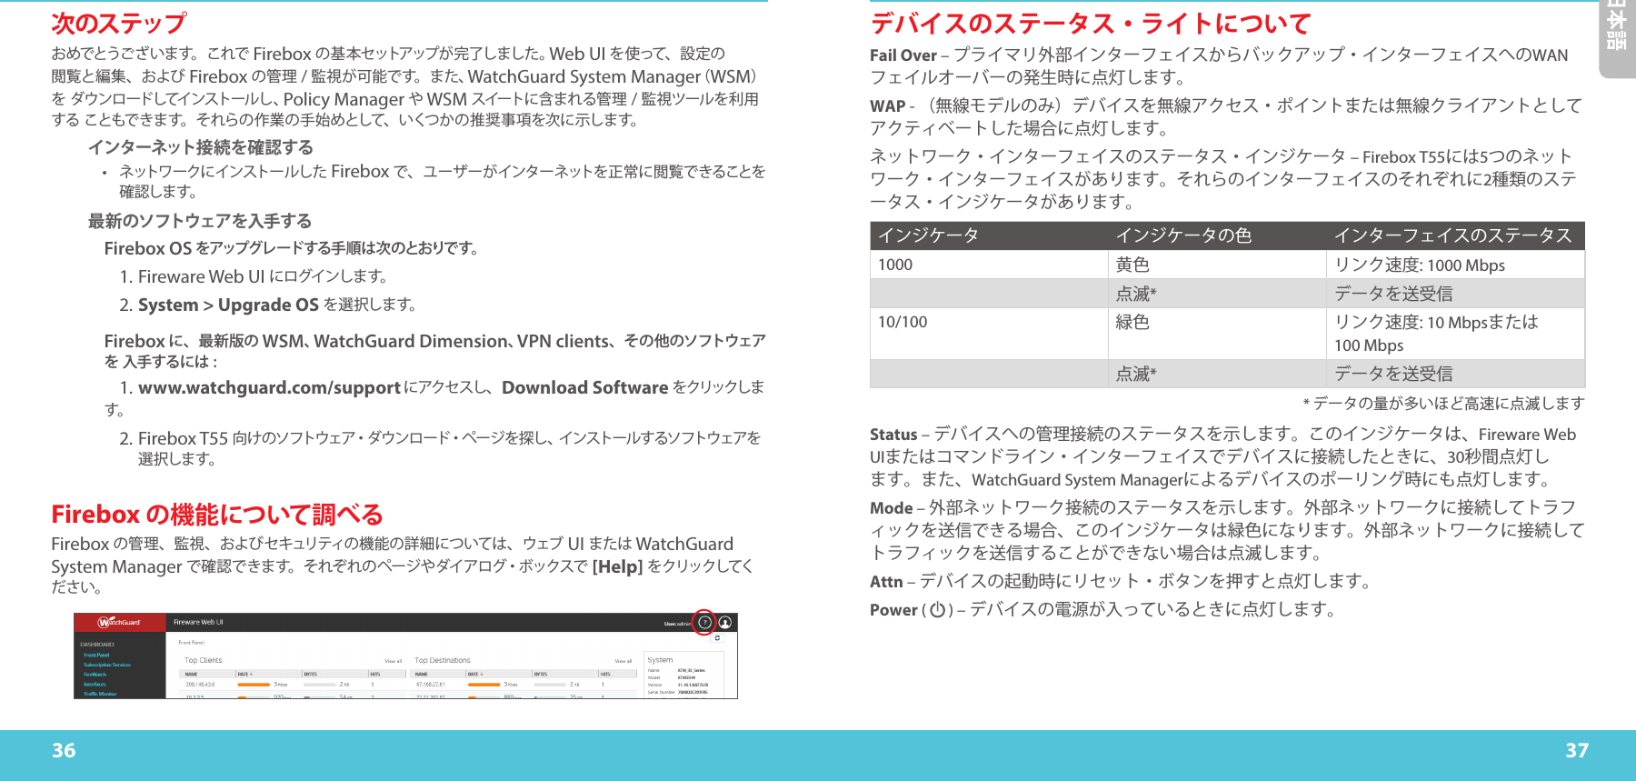Click the 緑色 color cell
Image resolution: width=1636 pixels, height=781 pixels.
1217,334
